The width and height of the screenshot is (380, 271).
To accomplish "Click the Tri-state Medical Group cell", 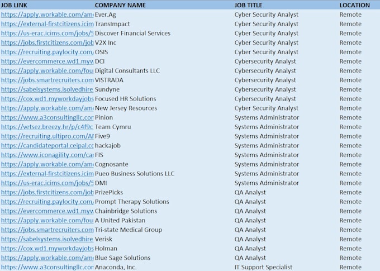I will (129, 230).
